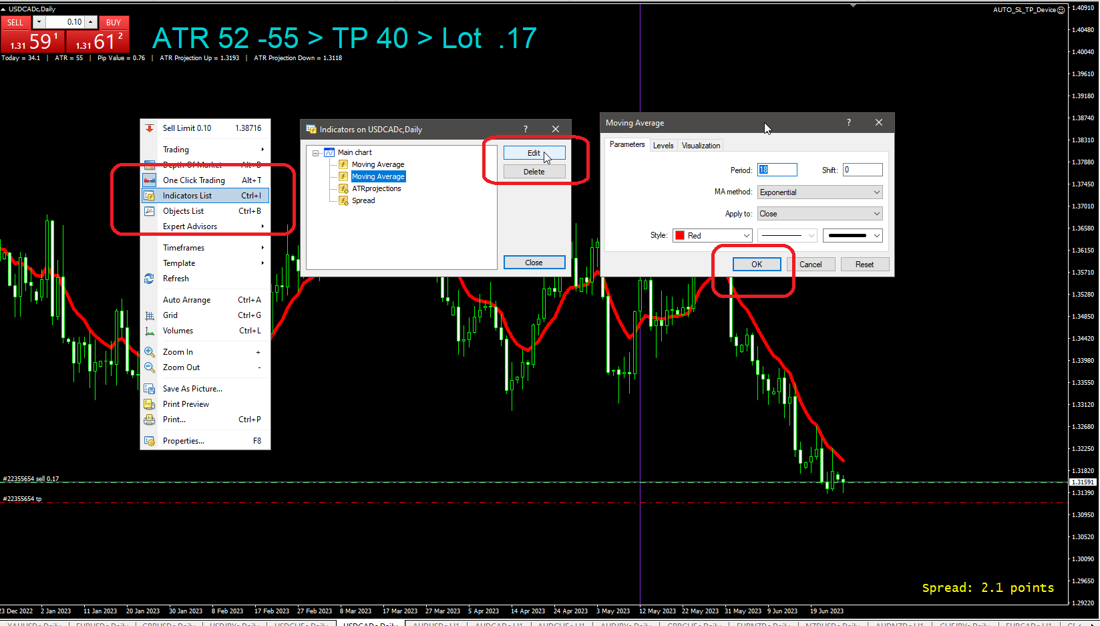Click the Refresh icon in context menu
This screenshot has height=626, width=1100.
click(150, 279)
